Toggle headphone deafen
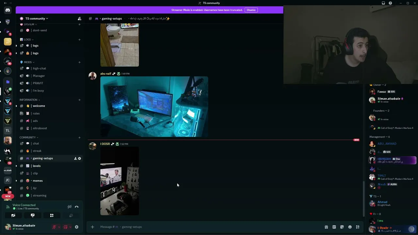Image resolution: width=418 pixels, height=235 pixels. [65, 227]
